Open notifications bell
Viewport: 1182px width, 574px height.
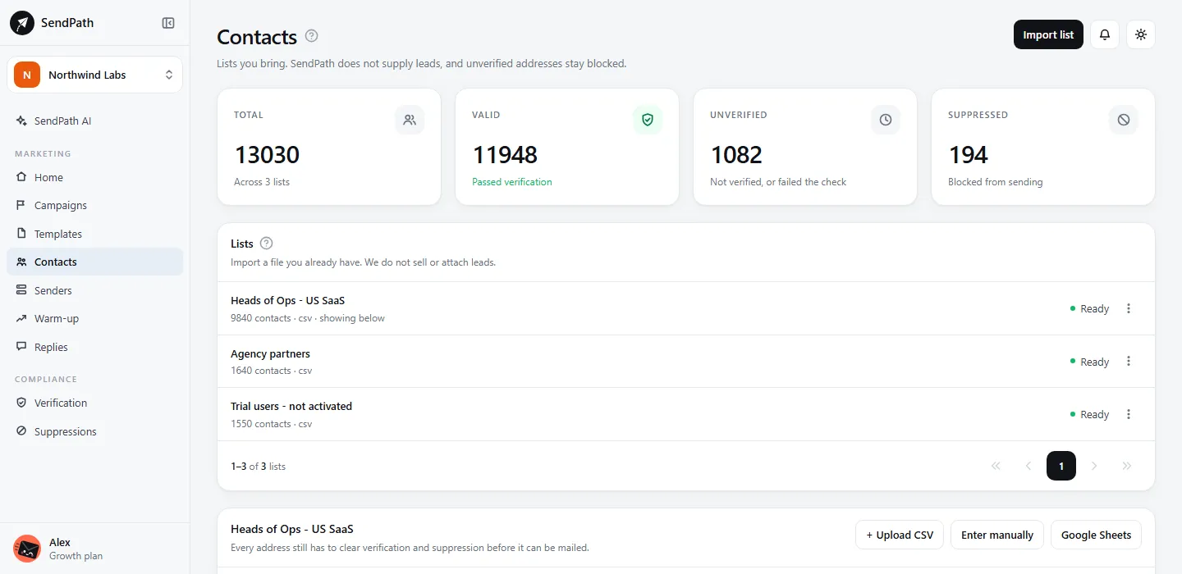(1105, 34)
